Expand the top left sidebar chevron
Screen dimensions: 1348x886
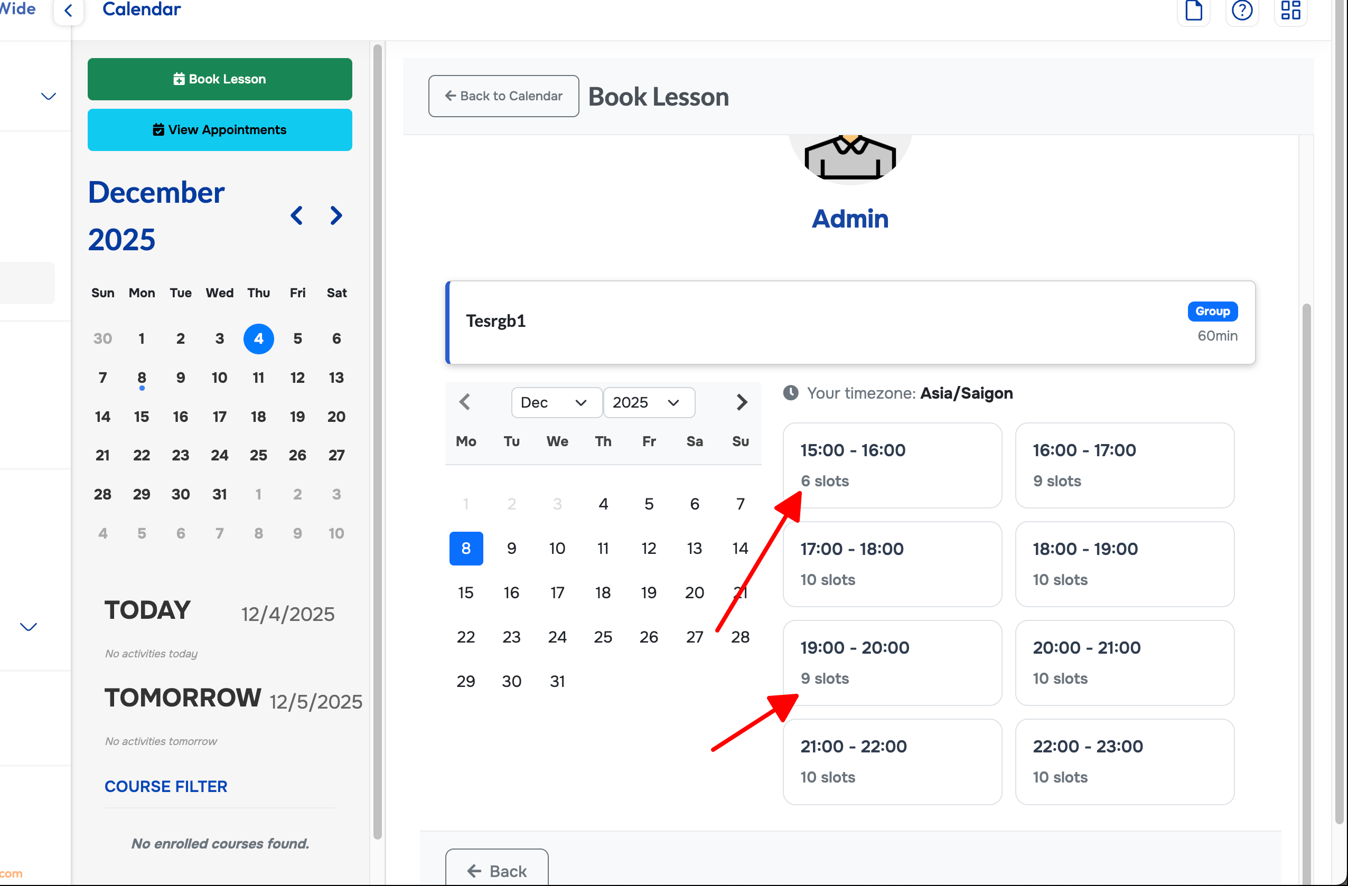(x=49, y=96)
